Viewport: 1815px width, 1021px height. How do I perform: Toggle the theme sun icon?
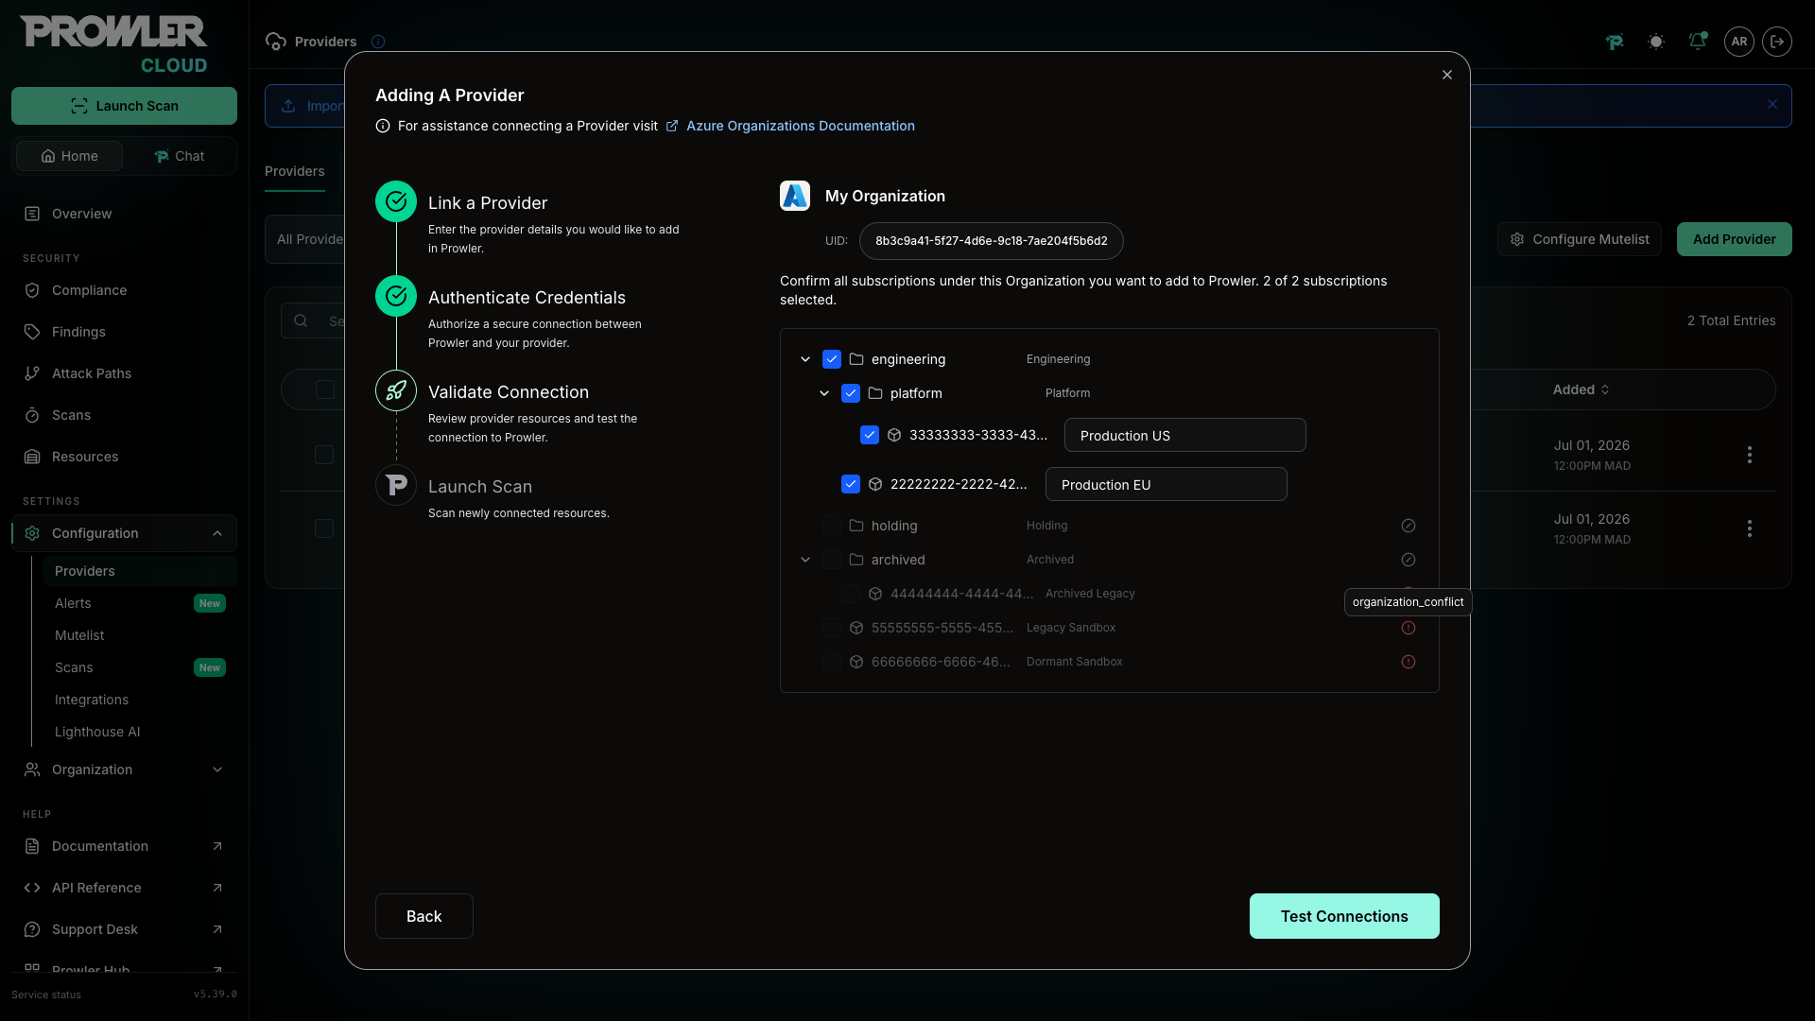[x=1655, y=42]
